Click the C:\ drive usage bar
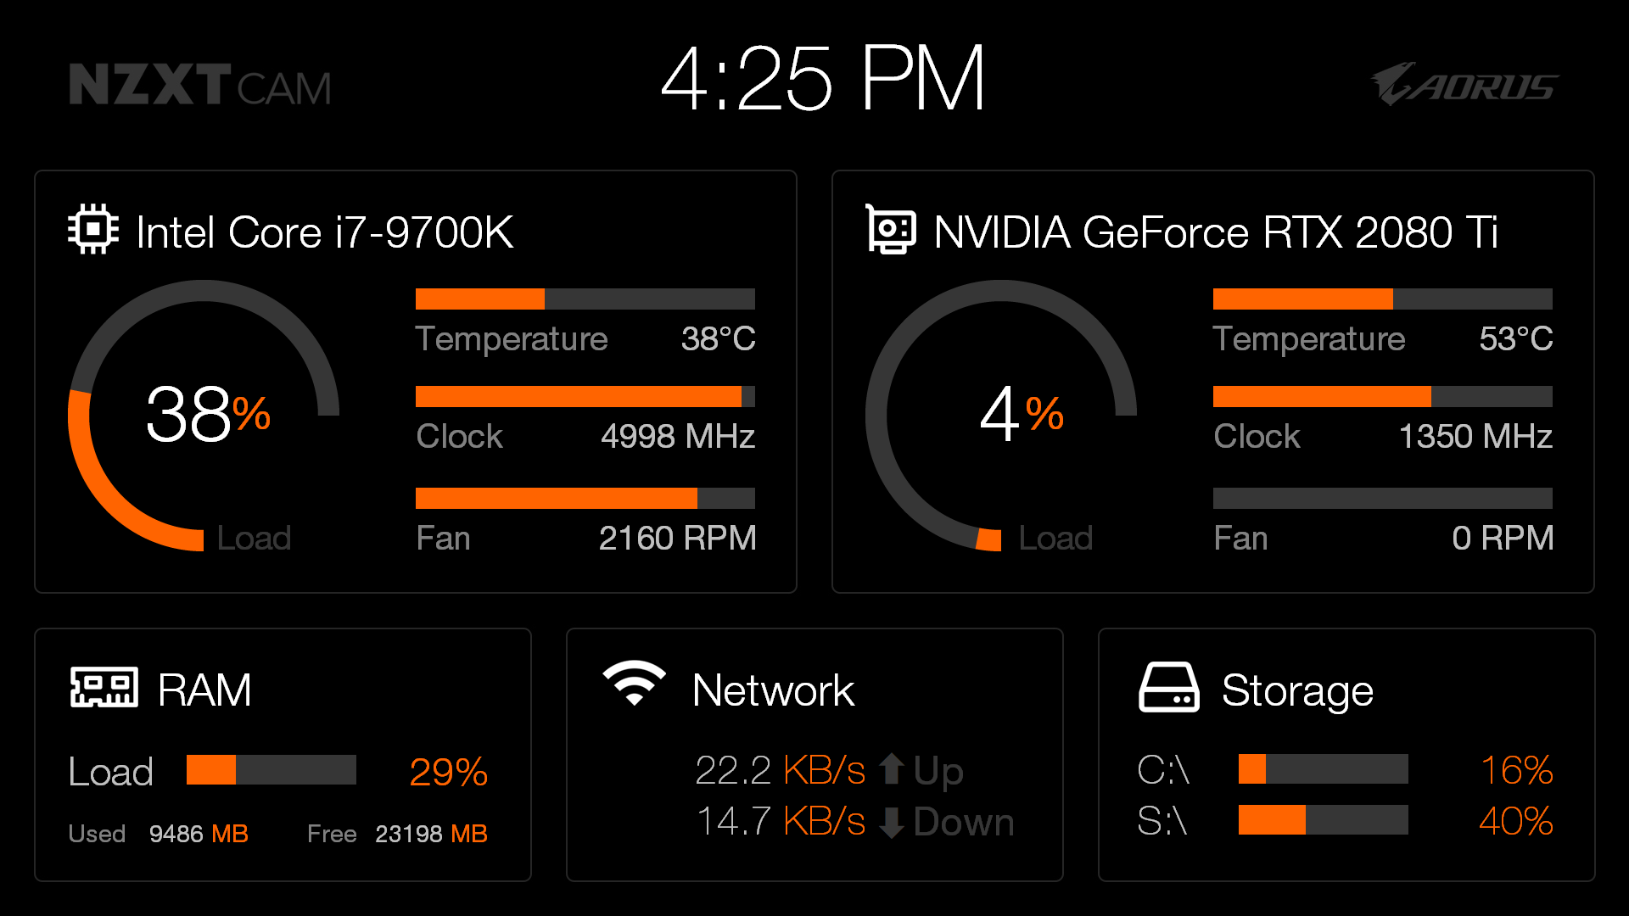This screenshot has width=1629, height=916. (1324, 768)
